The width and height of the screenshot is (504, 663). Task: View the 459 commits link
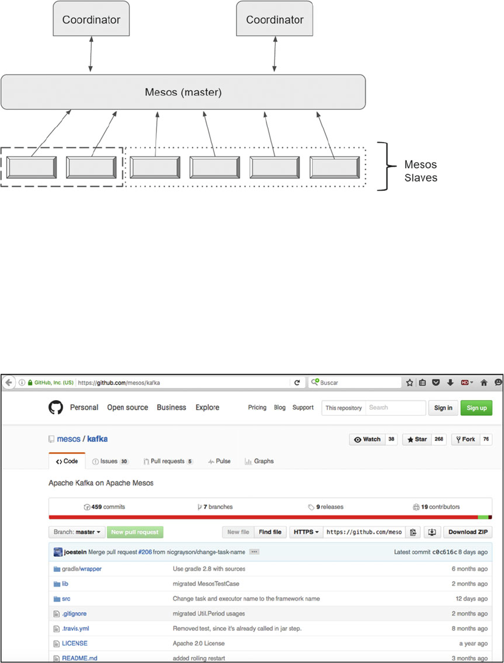point(104,507)
